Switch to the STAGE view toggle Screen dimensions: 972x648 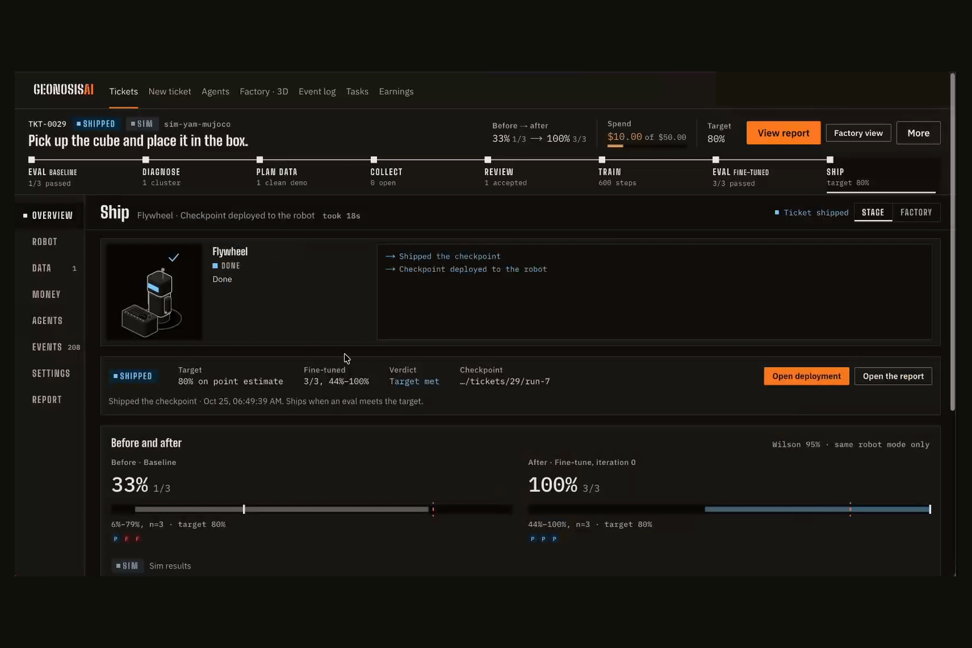click(x=872, y=213)
